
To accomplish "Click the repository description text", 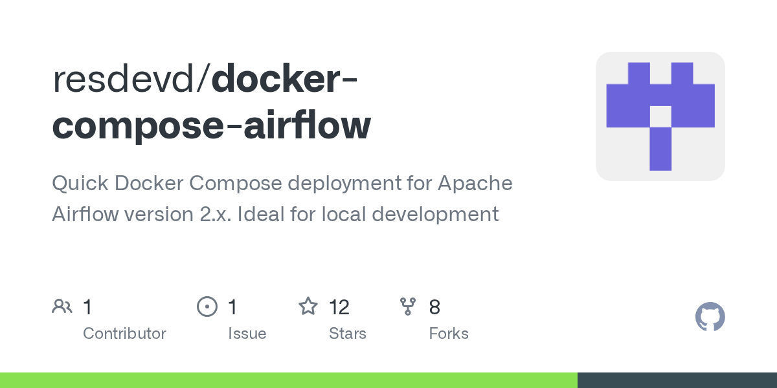I will (282, 199).
